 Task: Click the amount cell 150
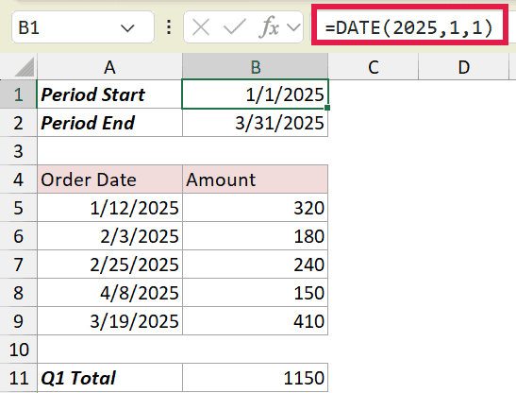pyautogui.click(x=256, y=293)
